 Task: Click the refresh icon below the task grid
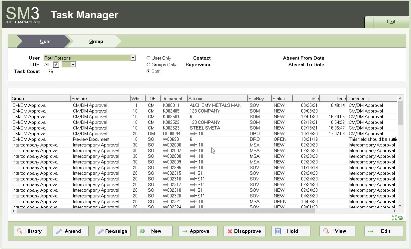[400, 218]
